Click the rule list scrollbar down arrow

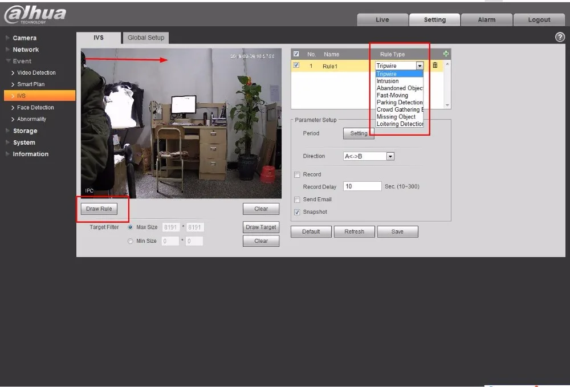(447, 105)
